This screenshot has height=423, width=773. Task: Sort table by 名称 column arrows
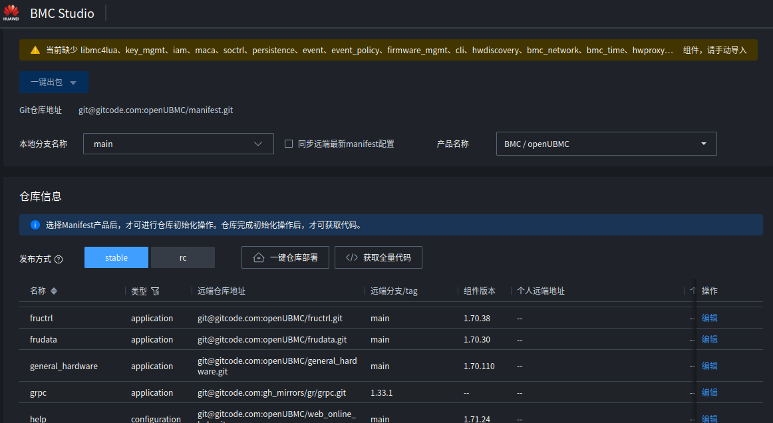pyautogui.click(x=54, y=291)
